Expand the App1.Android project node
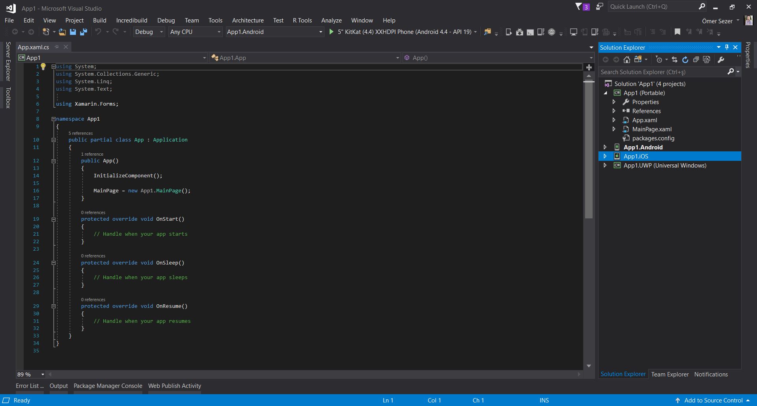The width and height of the screenshot is (757, 406). (605, 147)
